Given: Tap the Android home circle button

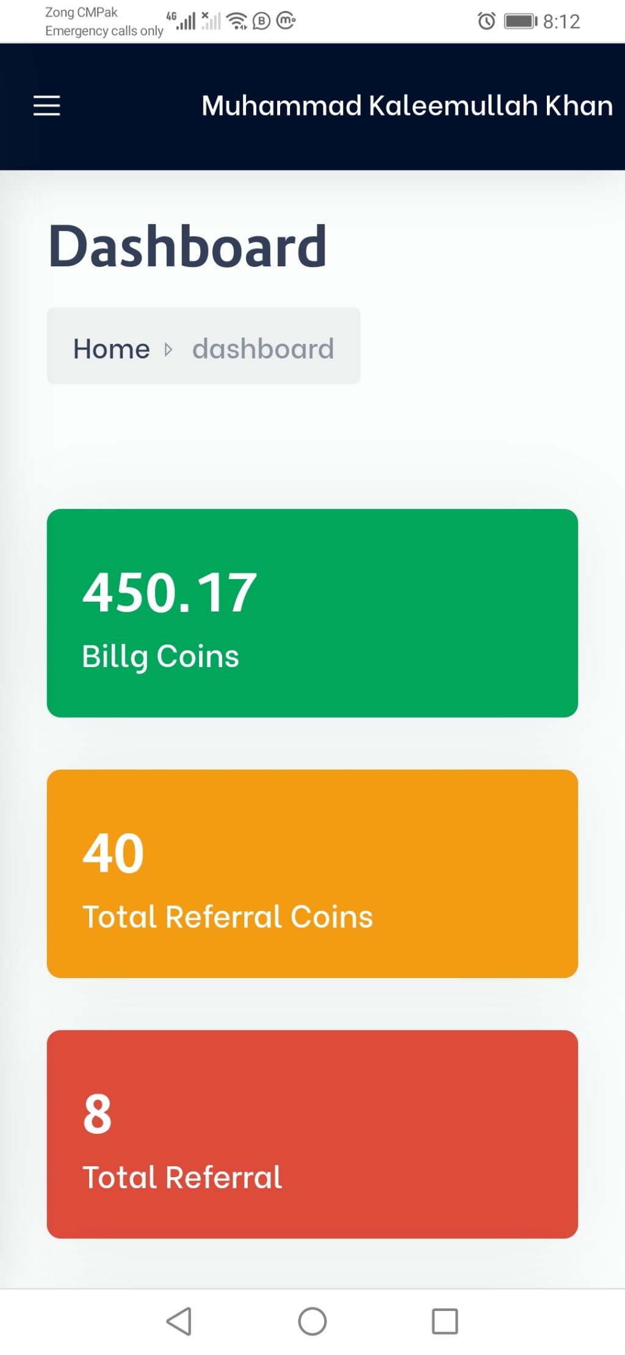Looking at the screenshot, I should [312, 1321].
